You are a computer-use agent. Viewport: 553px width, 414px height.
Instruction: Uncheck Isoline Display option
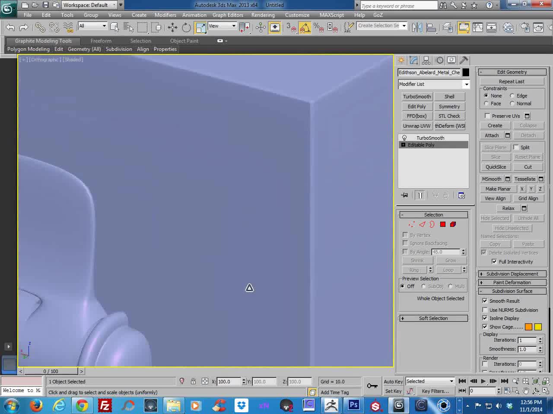click(485, 318)
